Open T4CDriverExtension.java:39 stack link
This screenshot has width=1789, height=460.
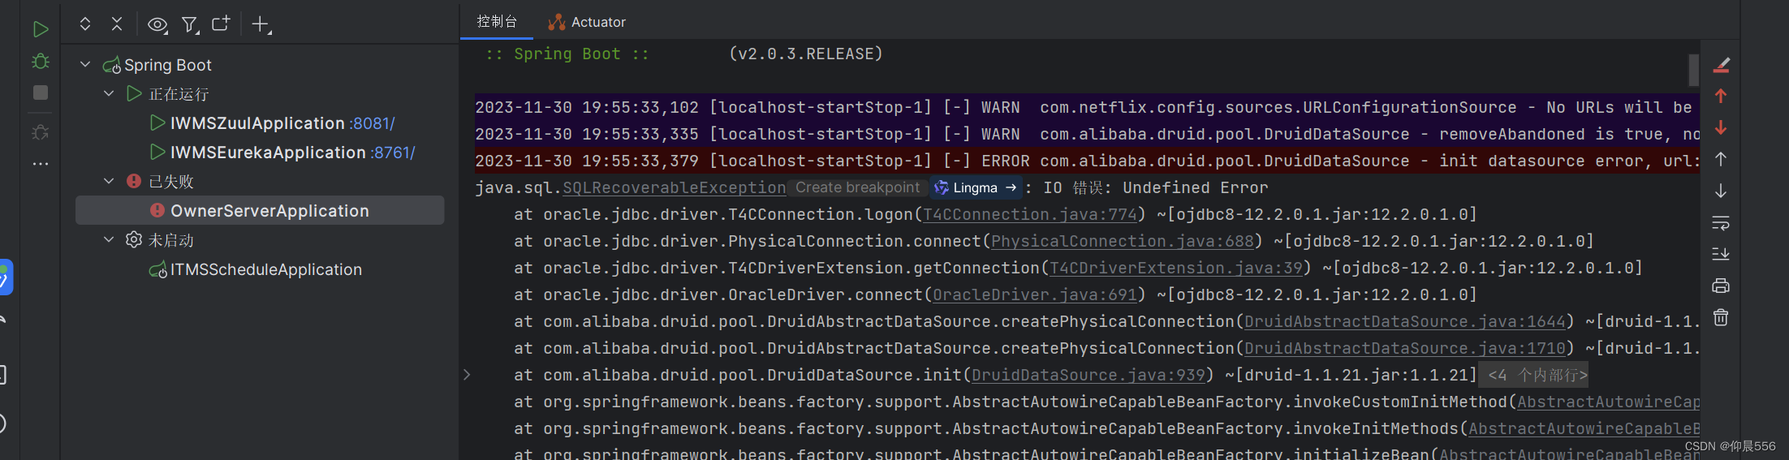click(1176, 268)
